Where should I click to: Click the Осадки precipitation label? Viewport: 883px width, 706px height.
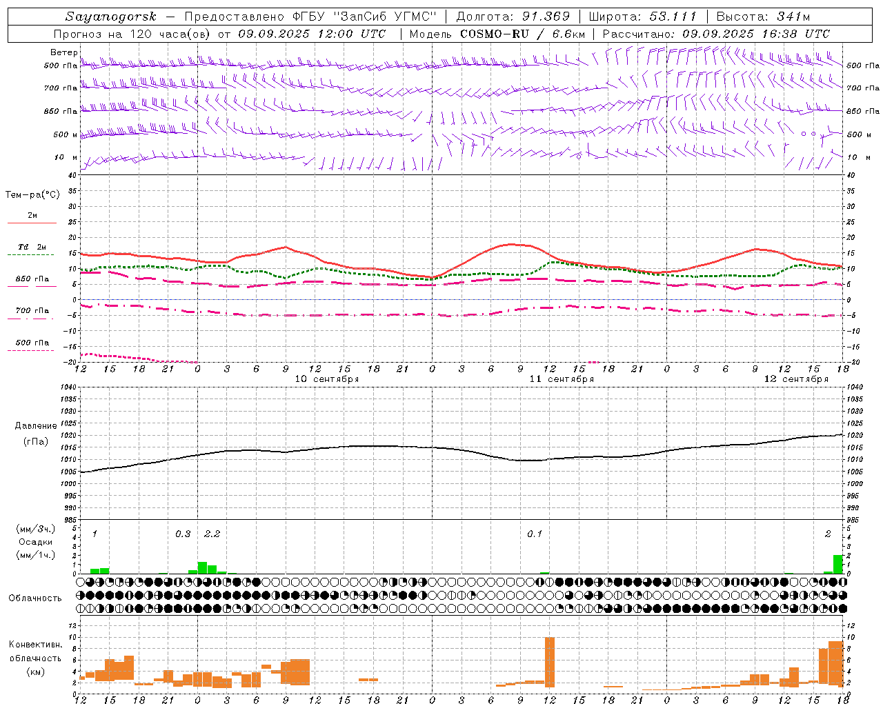[35, 542]
